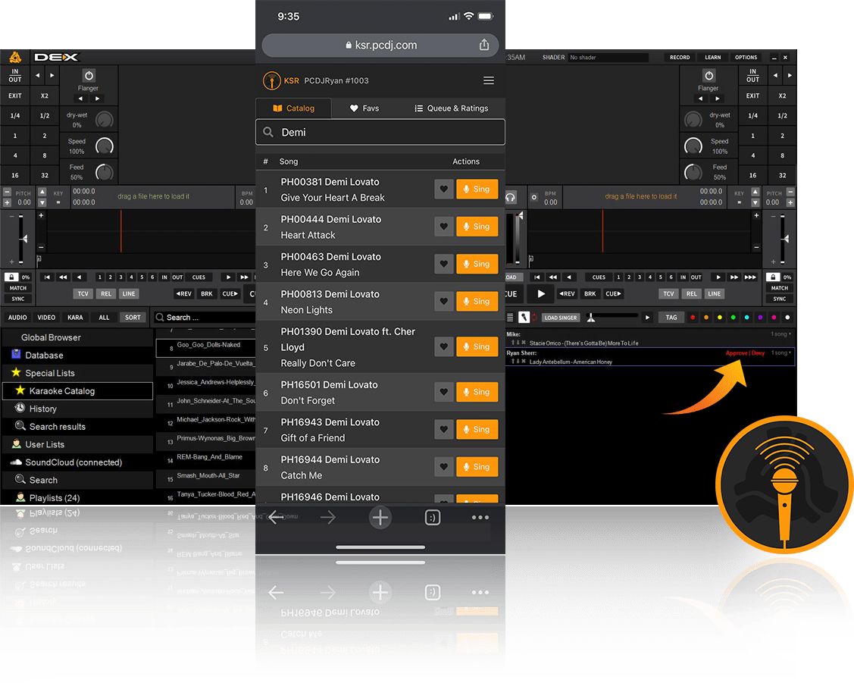Open the Queue & Ratings tab
This screenshot has height=683, width=854.
pos(452,108)
